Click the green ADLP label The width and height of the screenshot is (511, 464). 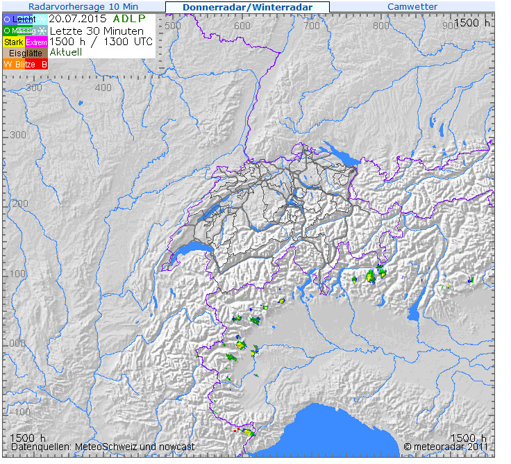pos(128,19)
